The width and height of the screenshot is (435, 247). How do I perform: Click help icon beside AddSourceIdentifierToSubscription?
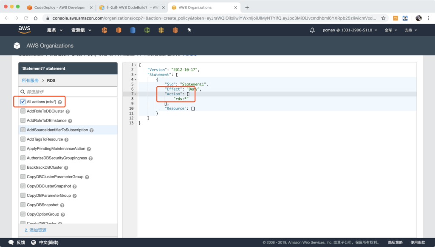(92, 130)
